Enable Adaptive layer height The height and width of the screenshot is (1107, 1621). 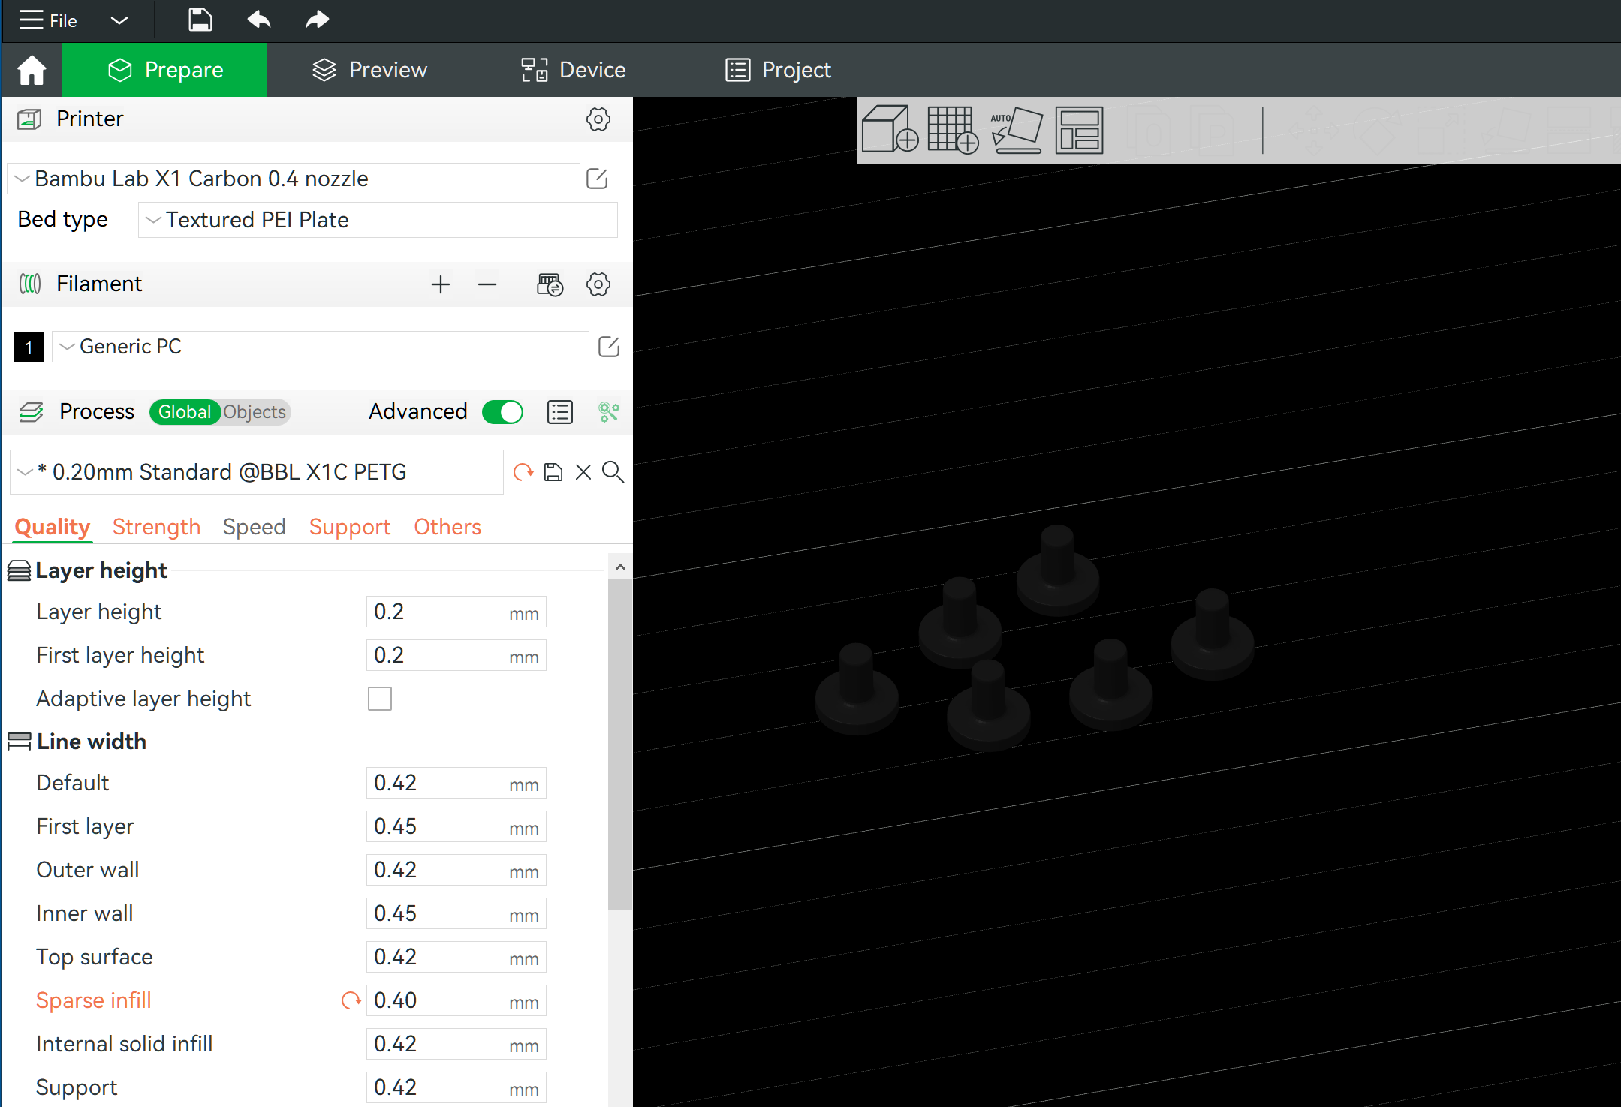pyautogui.click(x=380, y=698)
